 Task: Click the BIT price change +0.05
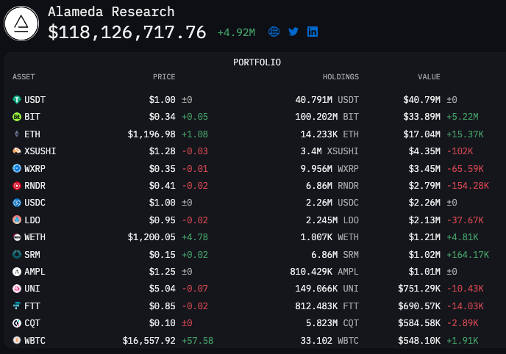195,117
